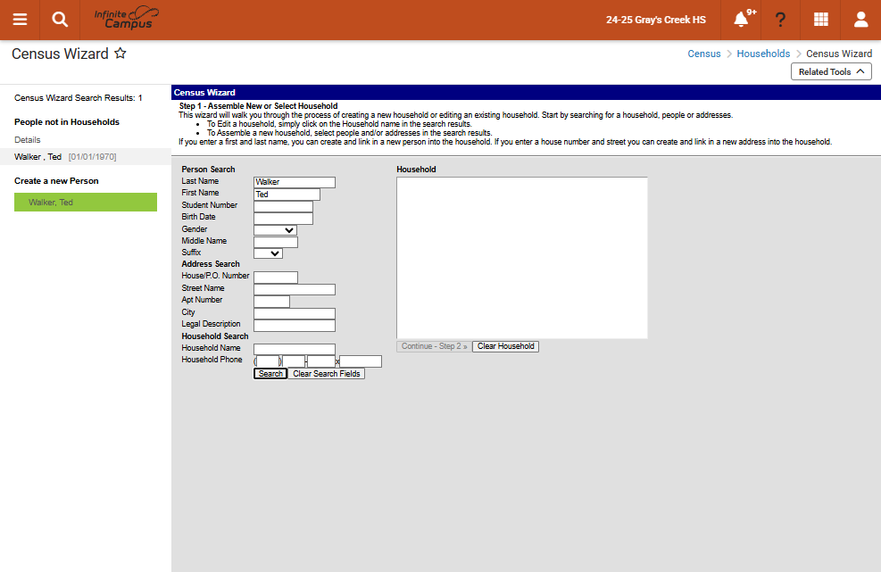
Task: Click the City field
Action: [295, 313]
